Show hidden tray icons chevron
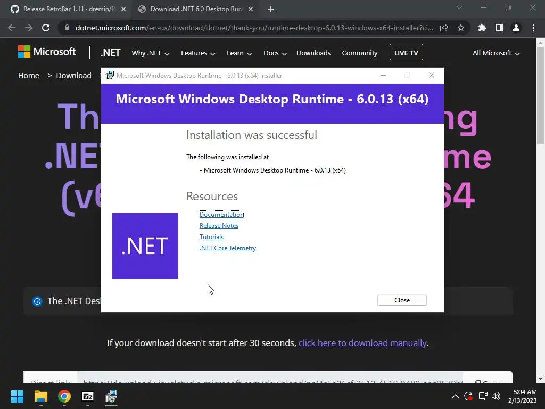 pyautogui.click(x=456, y=396)
